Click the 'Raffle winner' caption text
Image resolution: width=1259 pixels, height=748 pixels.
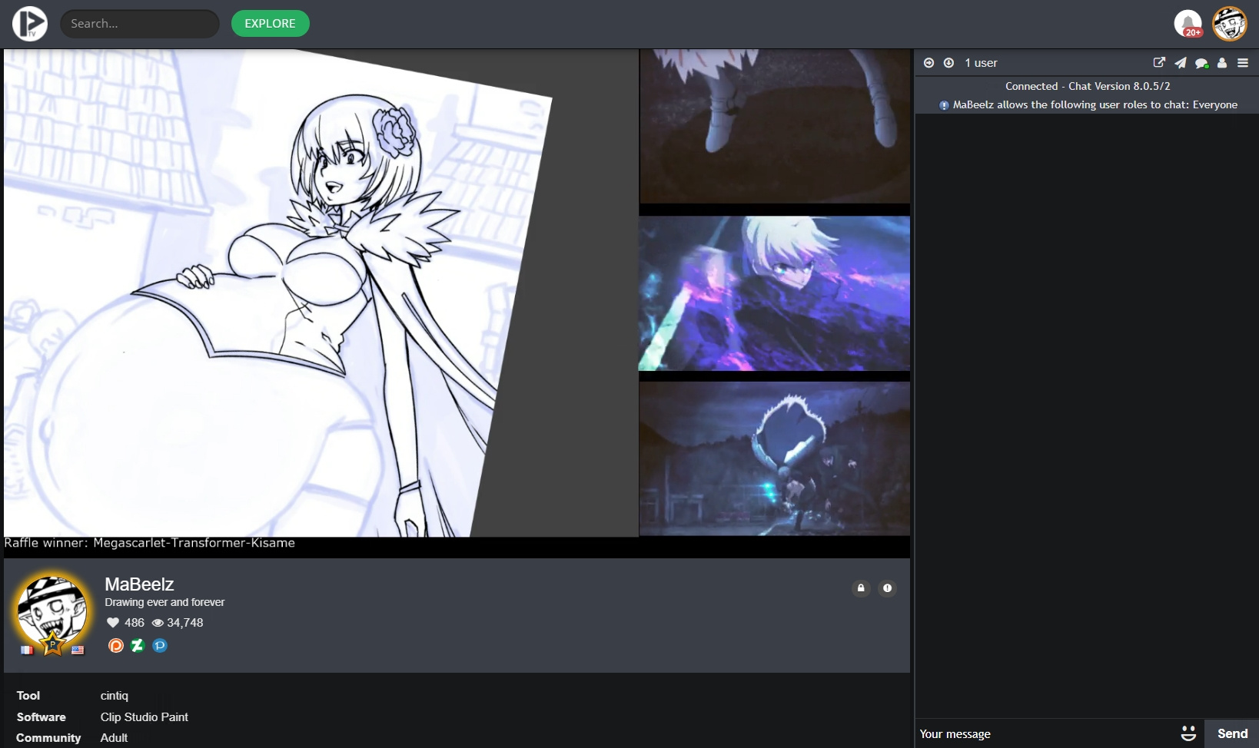(x=150, y=543)
